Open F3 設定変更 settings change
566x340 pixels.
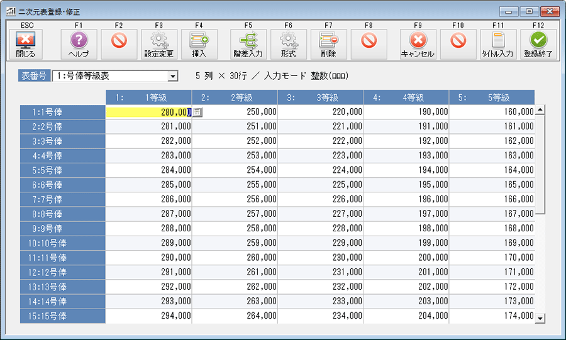point(159,45)
